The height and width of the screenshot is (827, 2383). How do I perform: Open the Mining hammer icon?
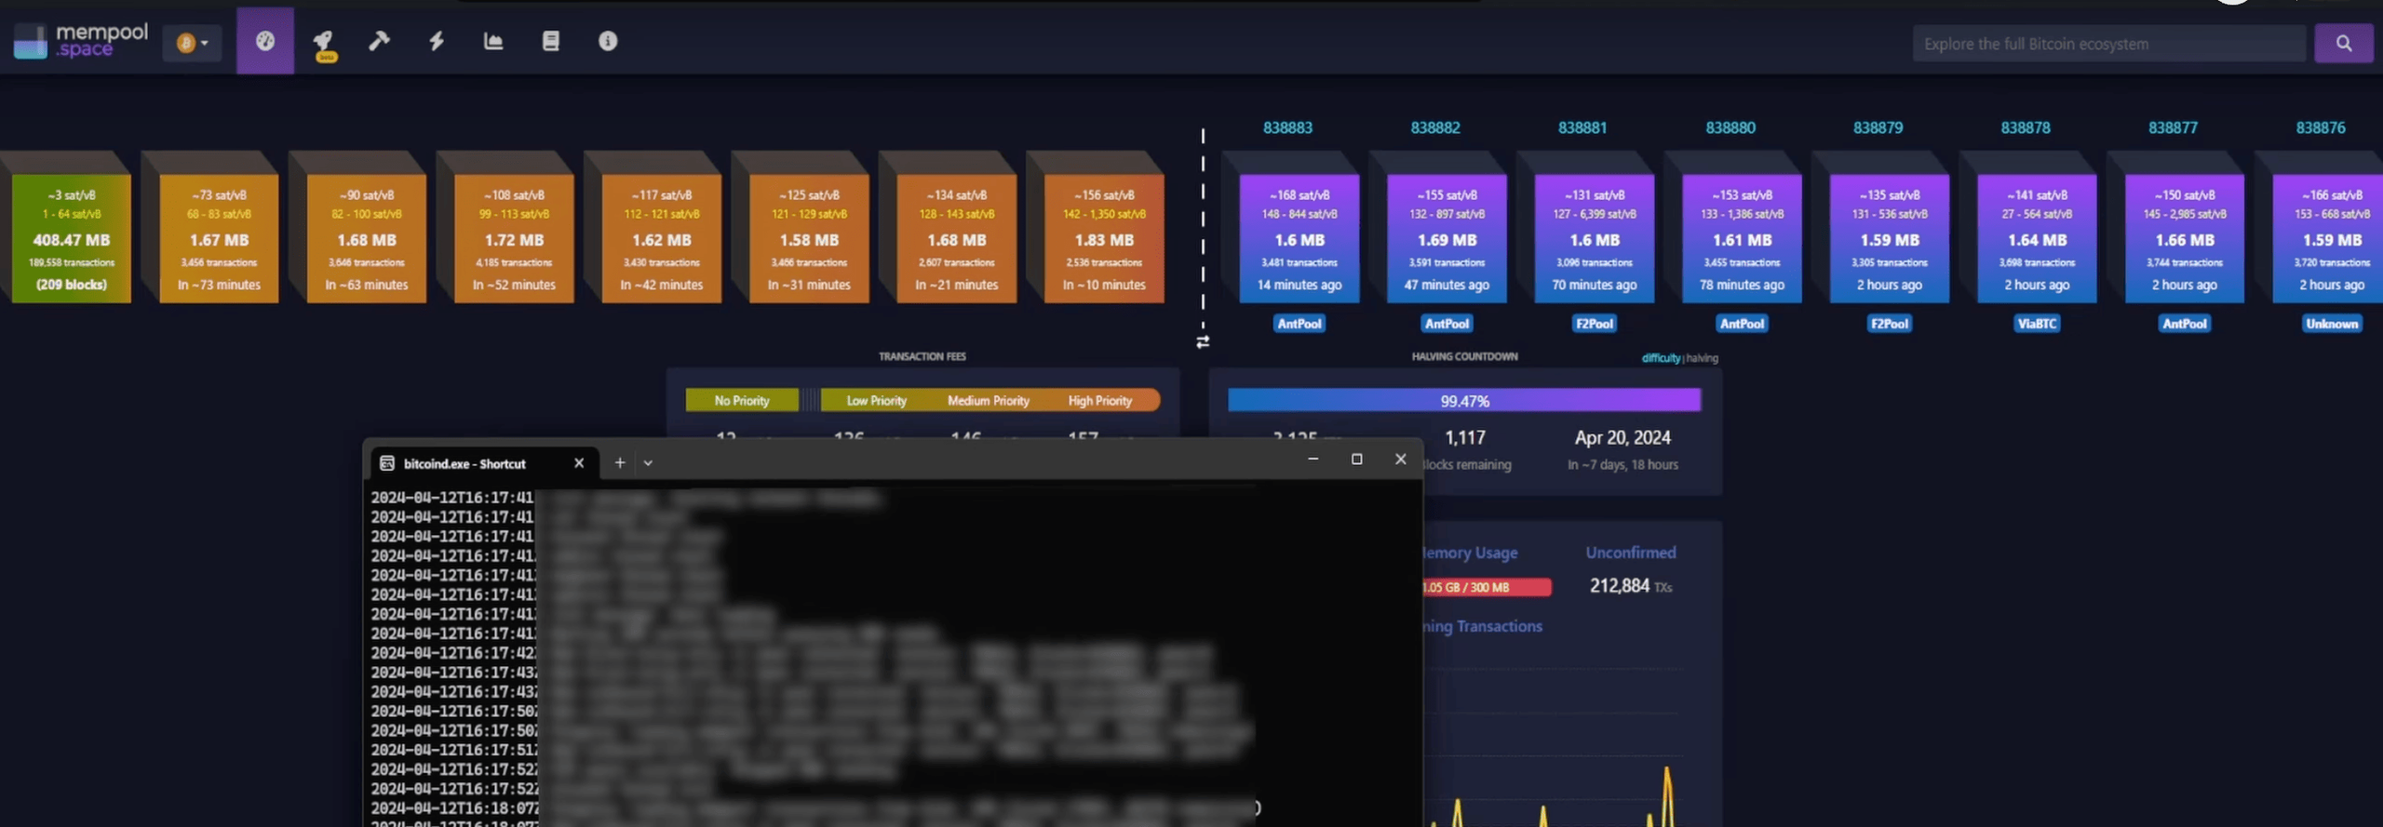(379, 41)
